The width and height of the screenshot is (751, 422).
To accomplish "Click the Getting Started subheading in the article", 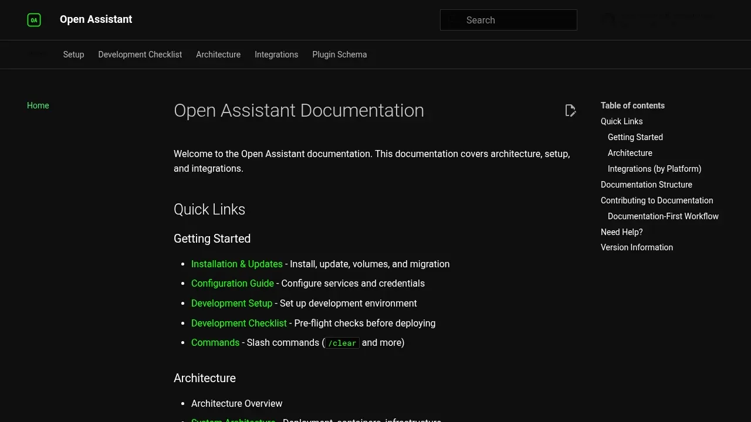I will click(x=212, y=239).
